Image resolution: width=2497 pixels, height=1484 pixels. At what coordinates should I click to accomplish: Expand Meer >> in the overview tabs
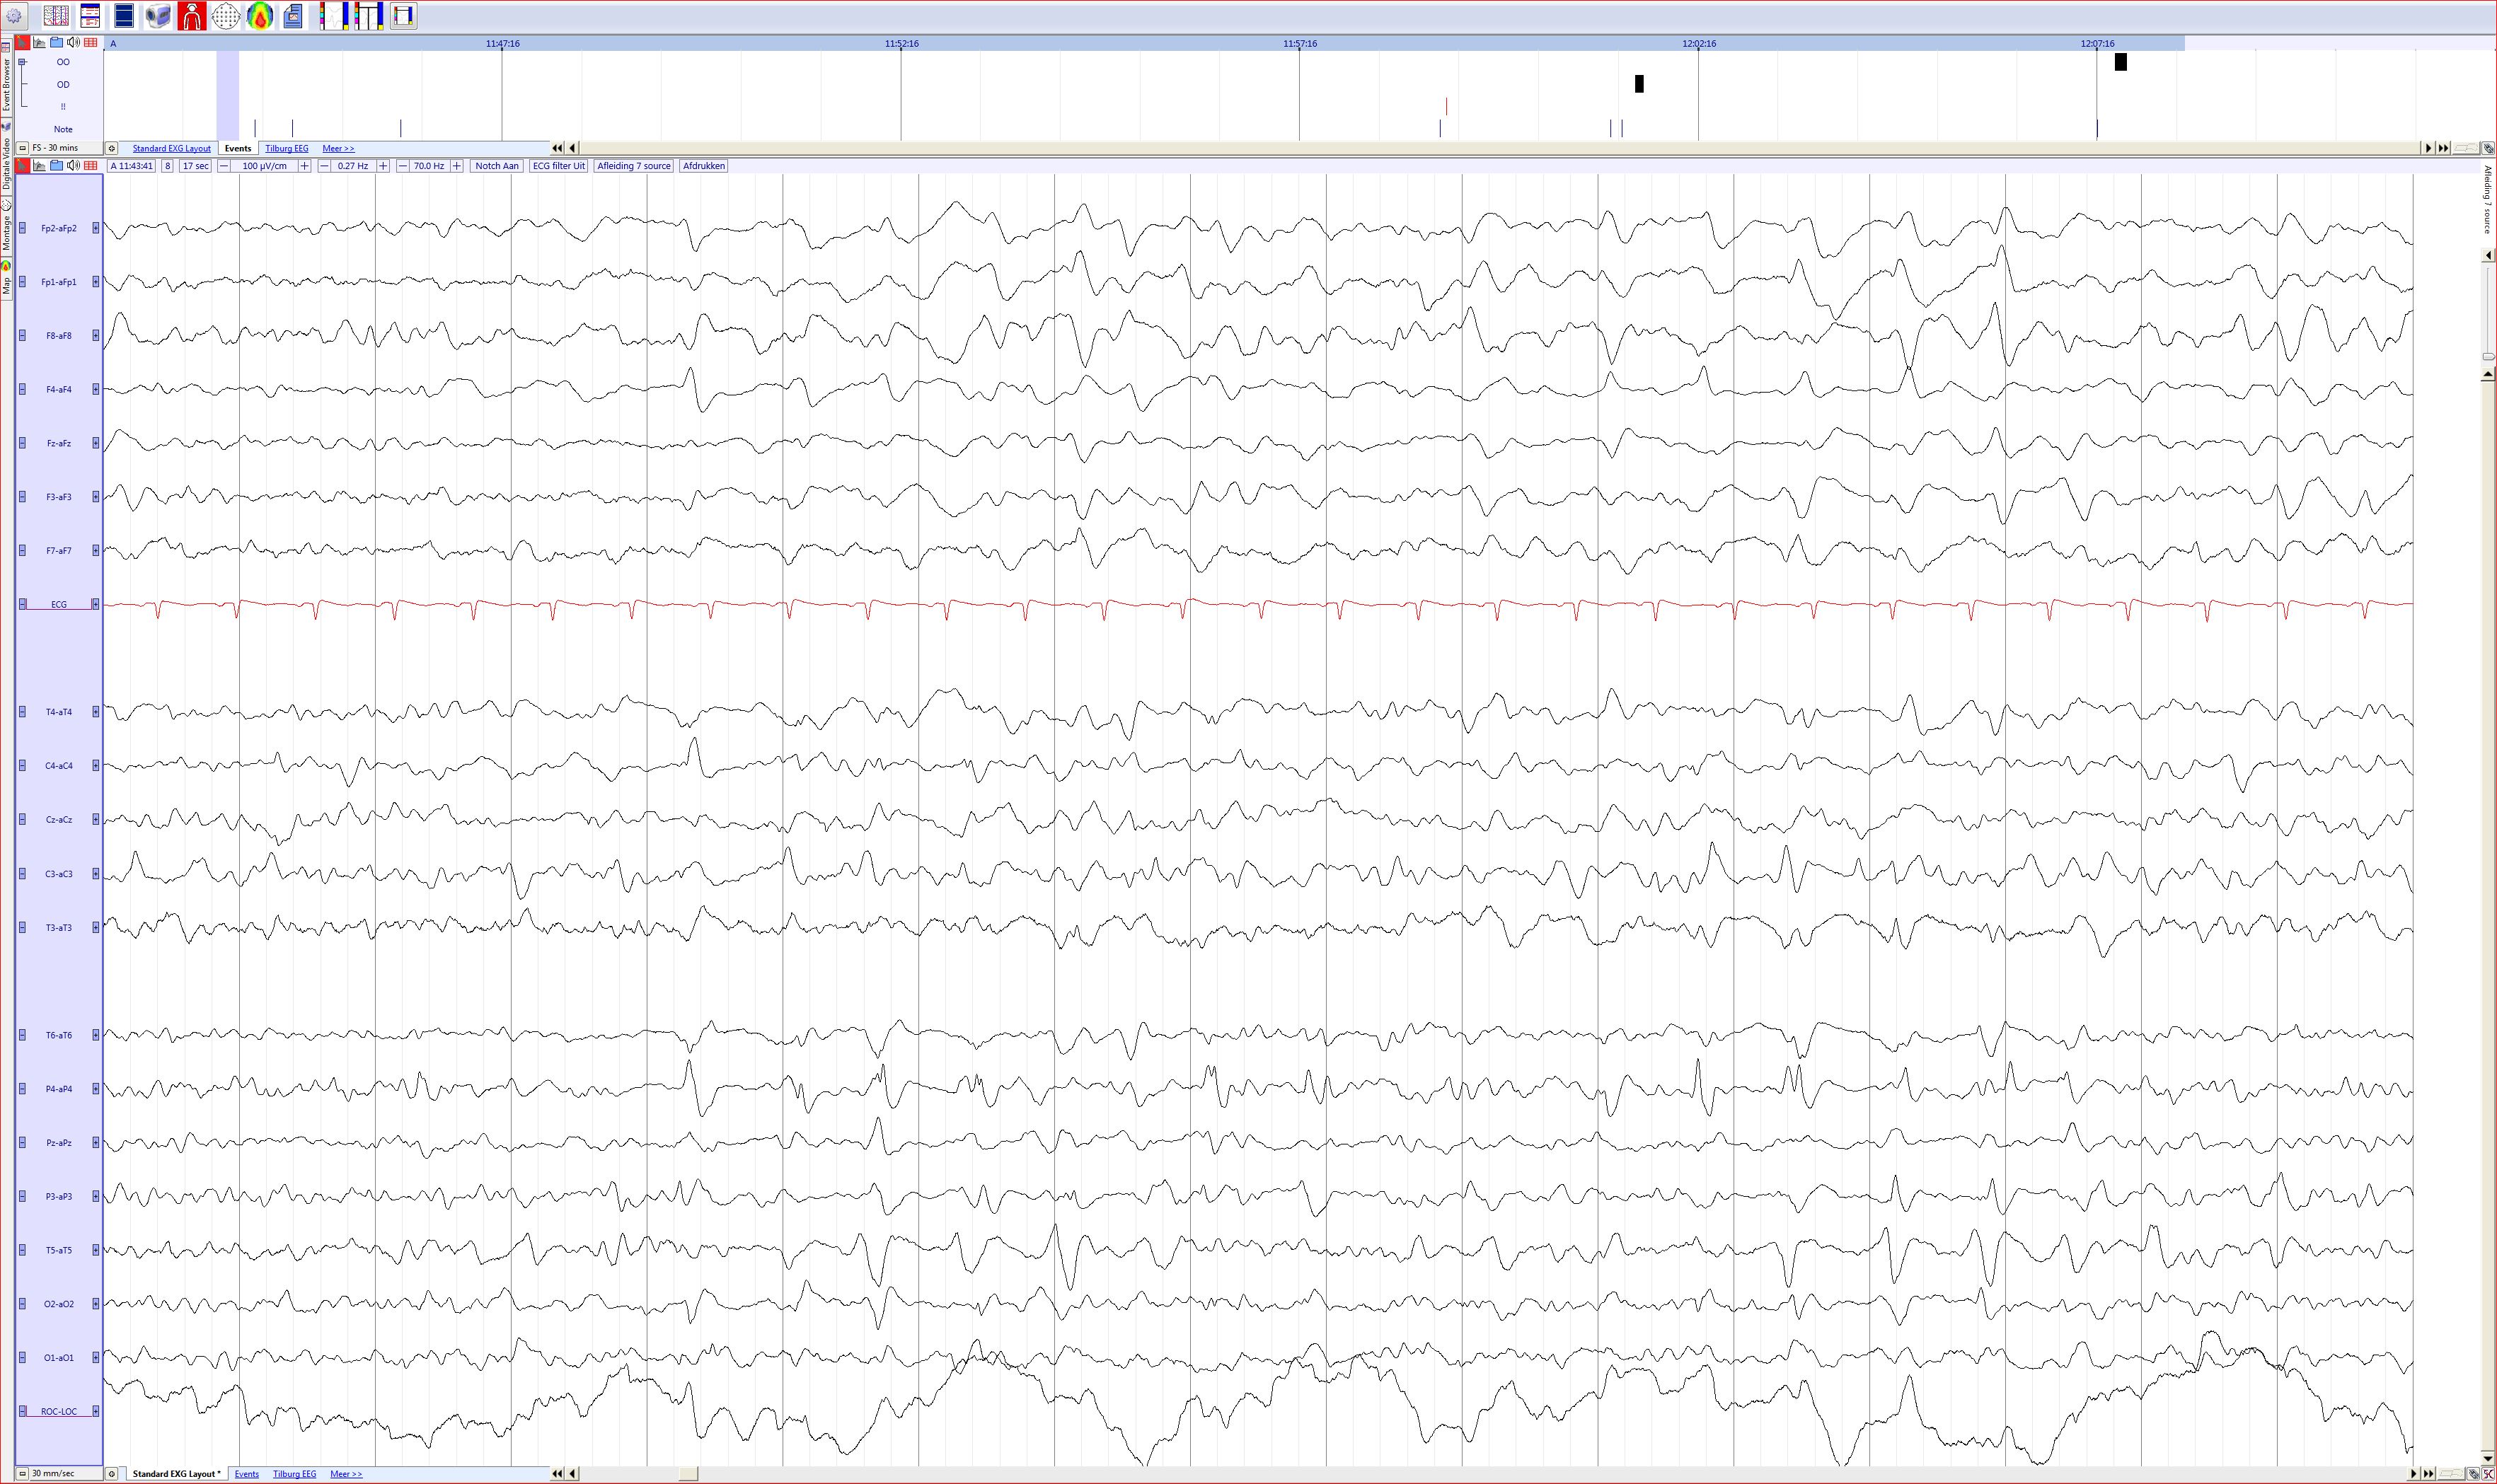338,149
